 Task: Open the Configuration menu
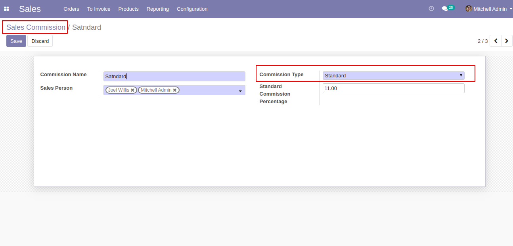[192, 9]
